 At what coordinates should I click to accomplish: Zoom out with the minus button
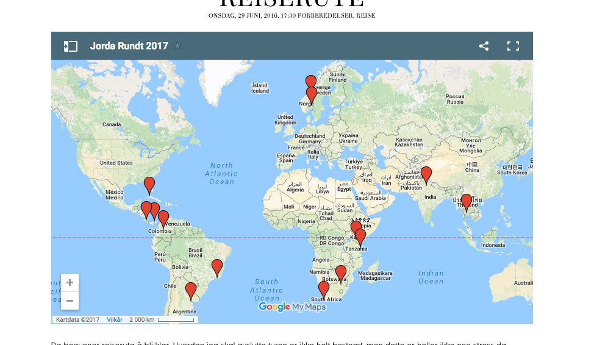click(x=70, y=301)
